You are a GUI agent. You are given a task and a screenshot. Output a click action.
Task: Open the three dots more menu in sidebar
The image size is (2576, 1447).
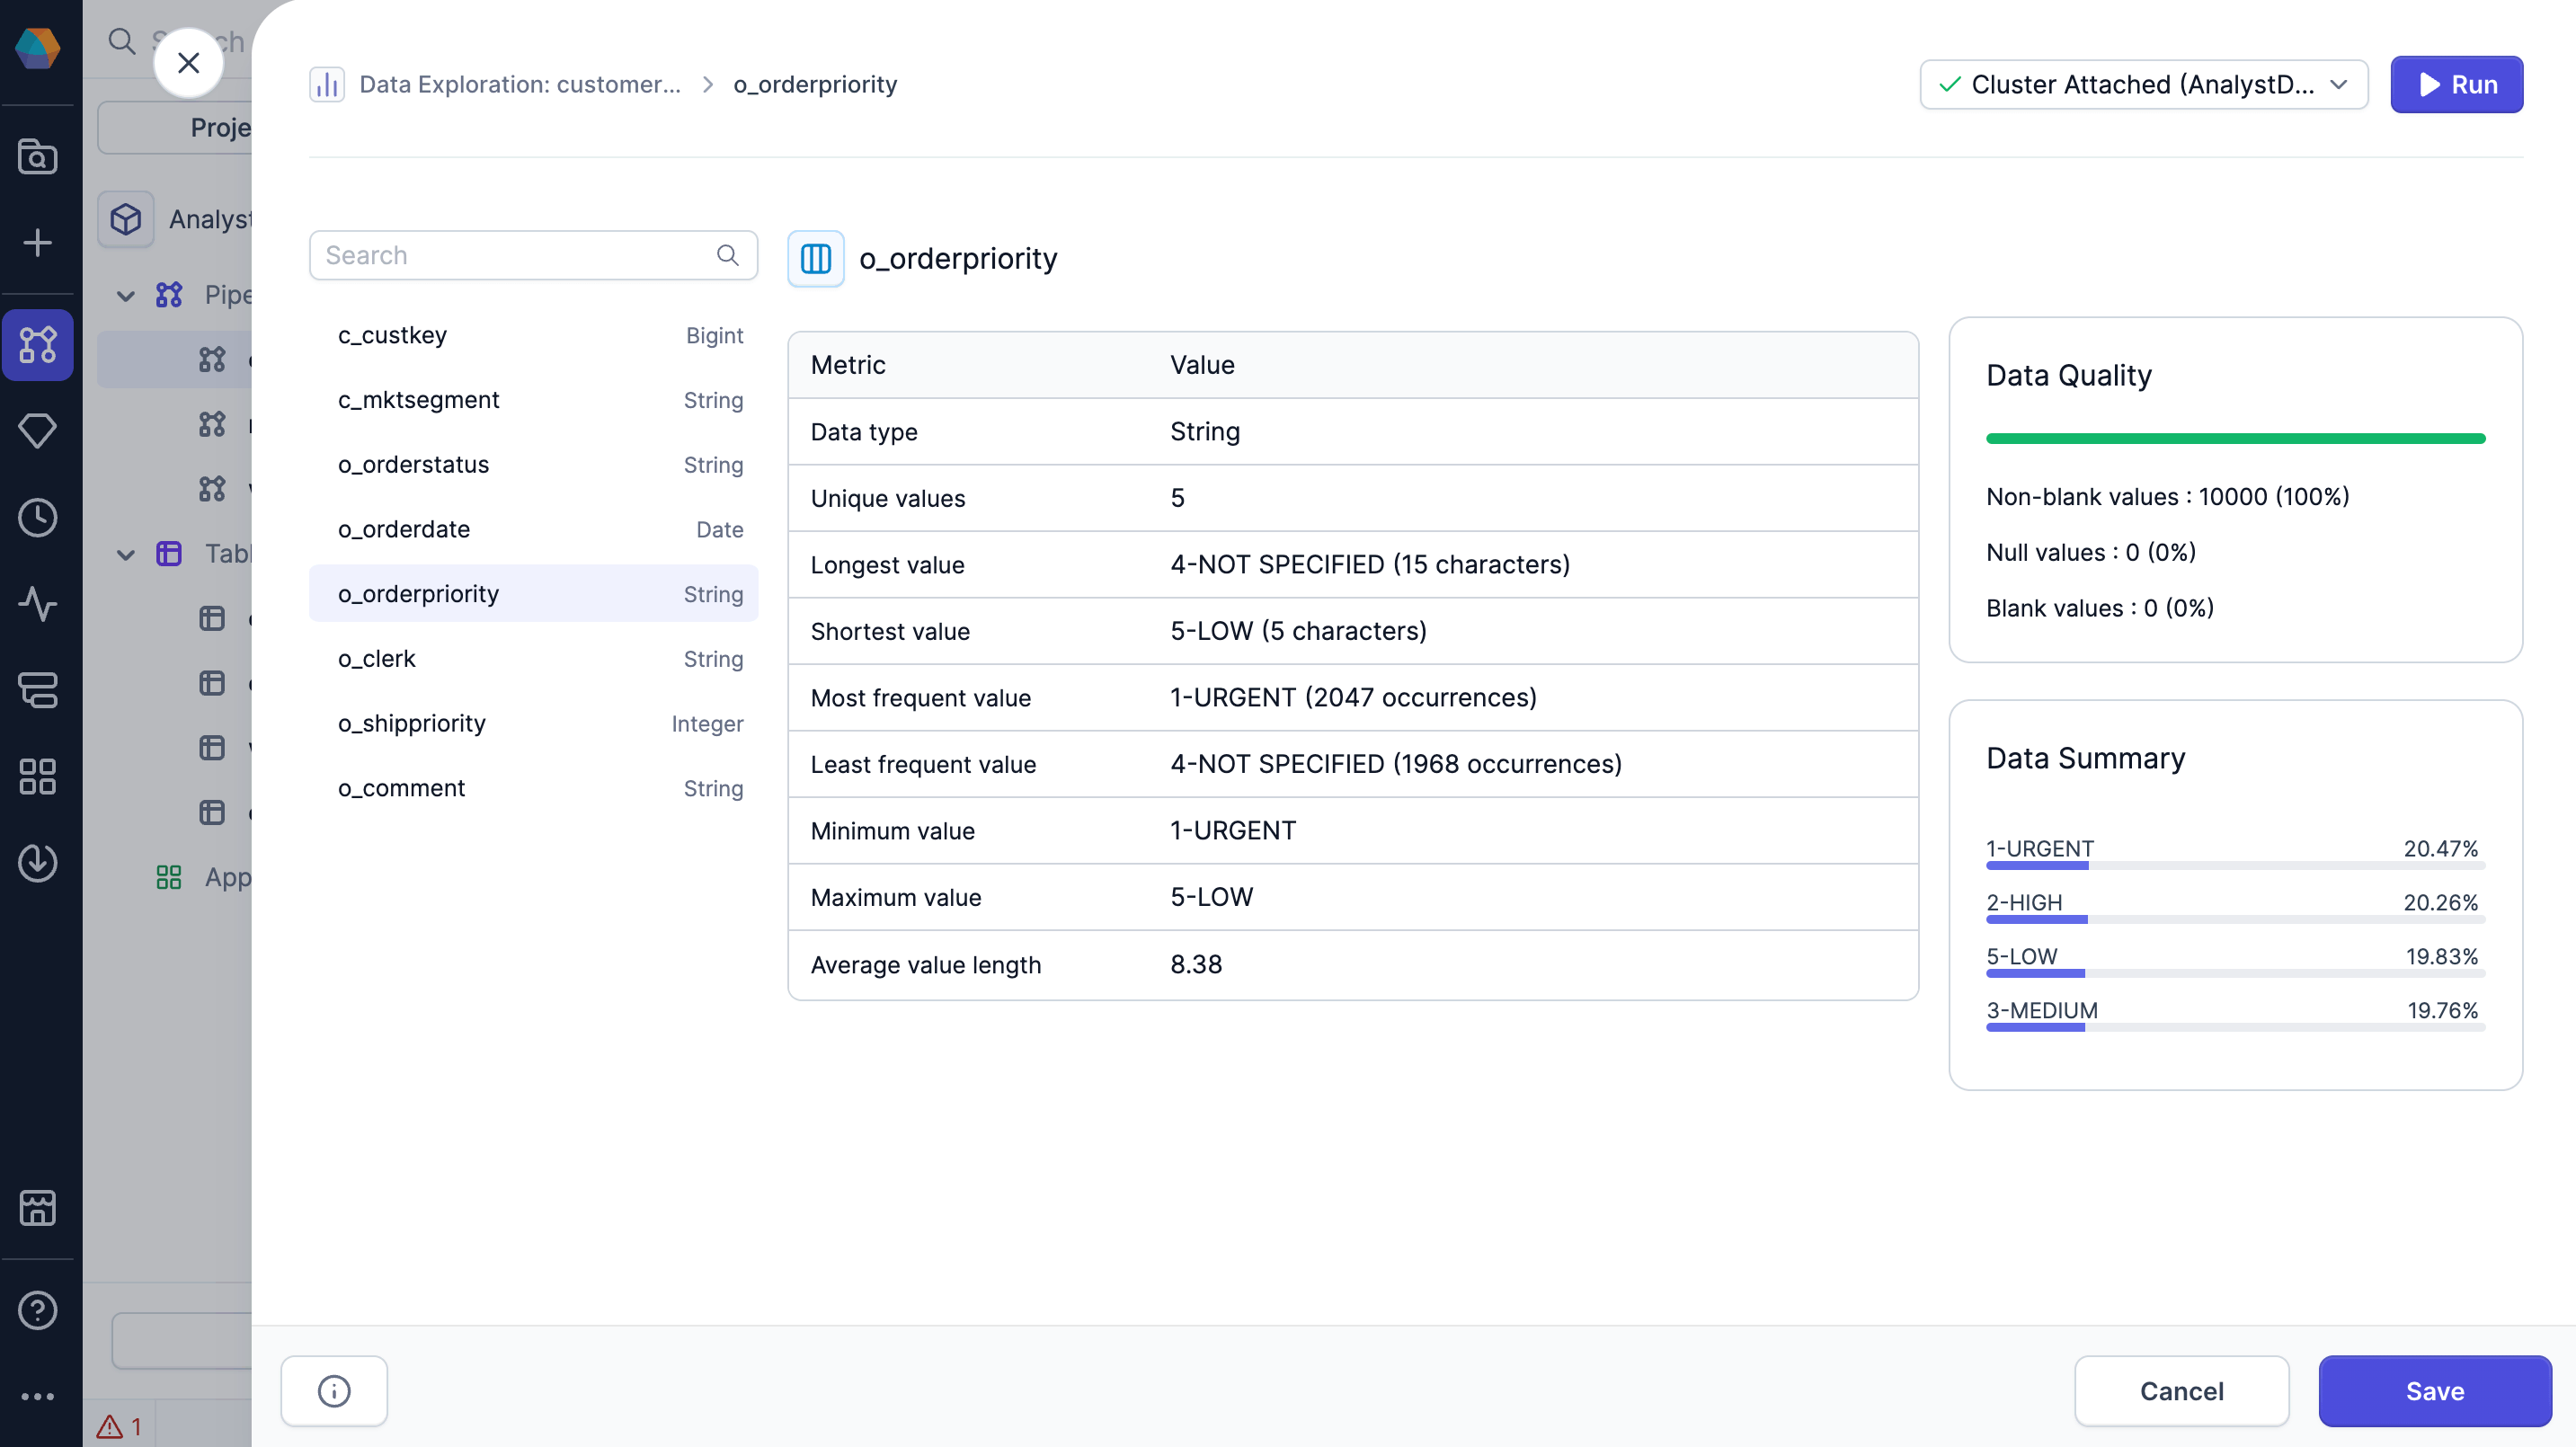click(38, 1396)
